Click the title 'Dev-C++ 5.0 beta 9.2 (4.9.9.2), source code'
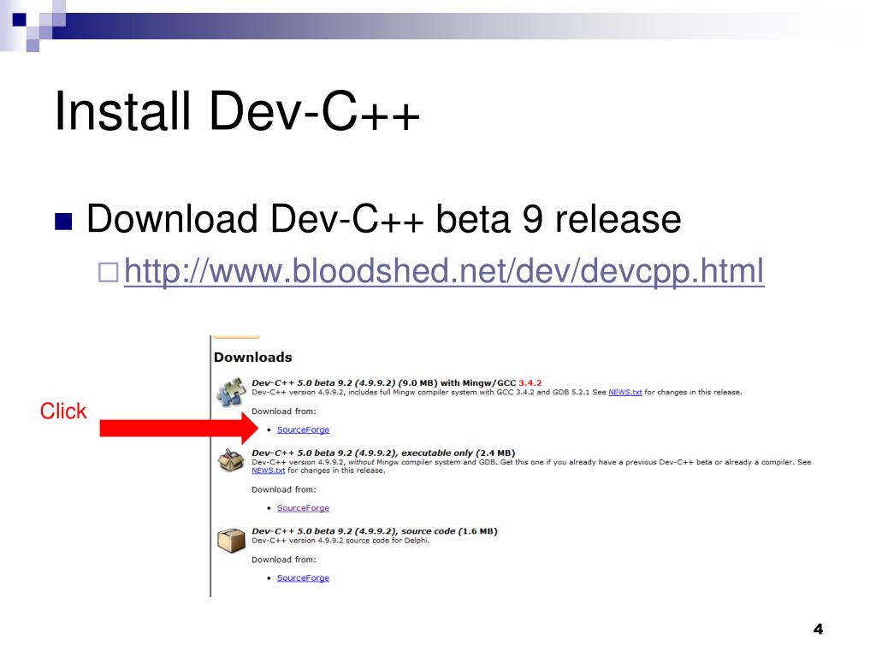The image size is (876, 657). (375, 530)
